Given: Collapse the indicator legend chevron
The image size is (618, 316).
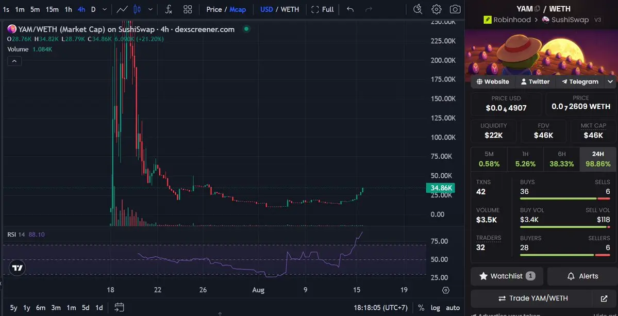Looking at the screenshot, I should 14,61.
